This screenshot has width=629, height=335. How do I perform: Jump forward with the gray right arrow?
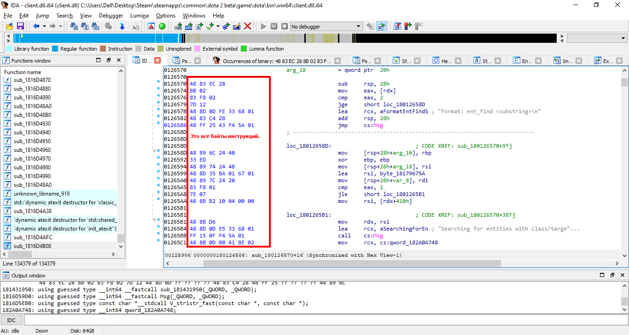pyautogui.click(x=52, y=26)
